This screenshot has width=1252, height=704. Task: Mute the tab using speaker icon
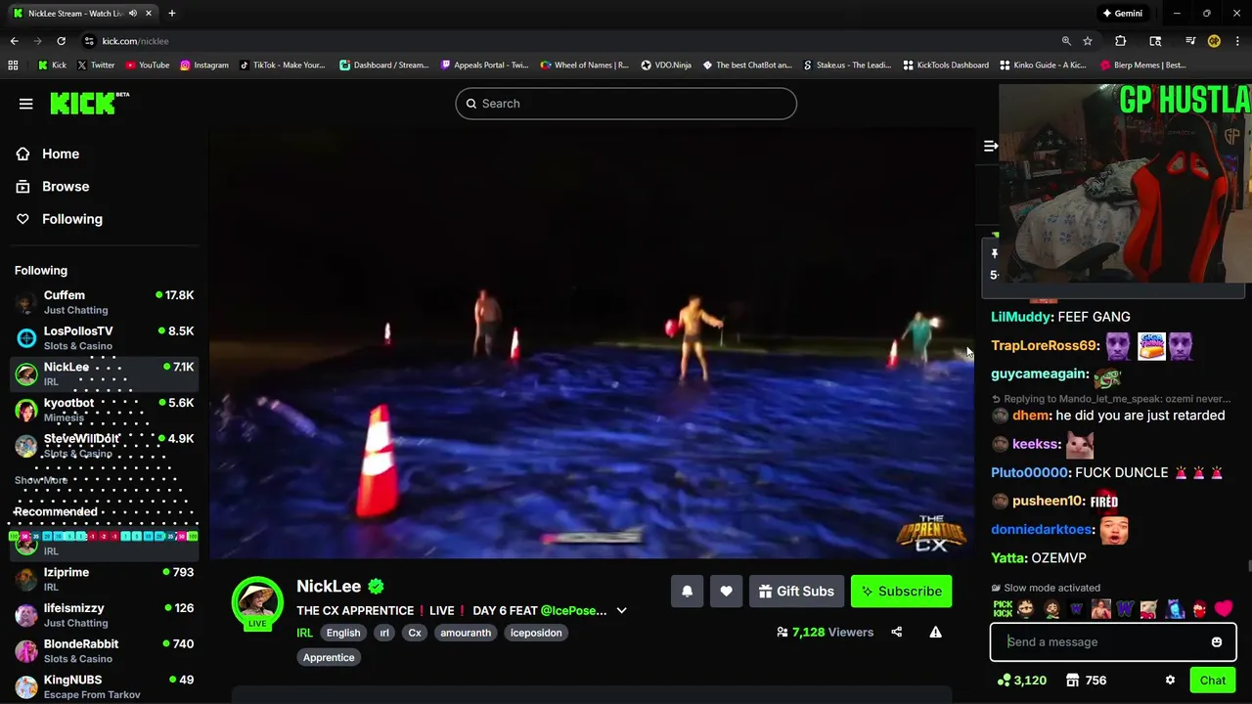(132, 14)
